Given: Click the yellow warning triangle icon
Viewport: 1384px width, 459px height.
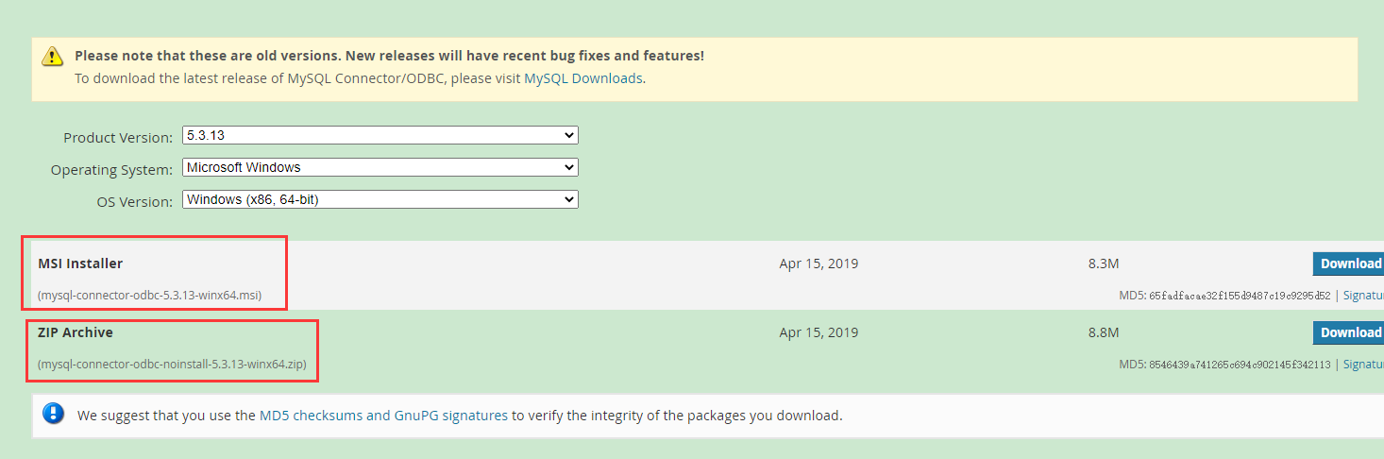Looking at the screenshot, I should 52,57.
